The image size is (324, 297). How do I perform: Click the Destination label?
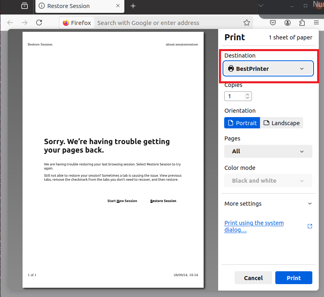[x=240, y=56]
